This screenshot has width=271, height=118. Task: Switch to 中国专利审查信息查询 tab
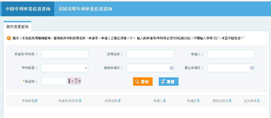28,9
